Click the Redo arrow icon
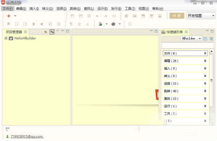217x141 pixels. [x=106, y=16]
